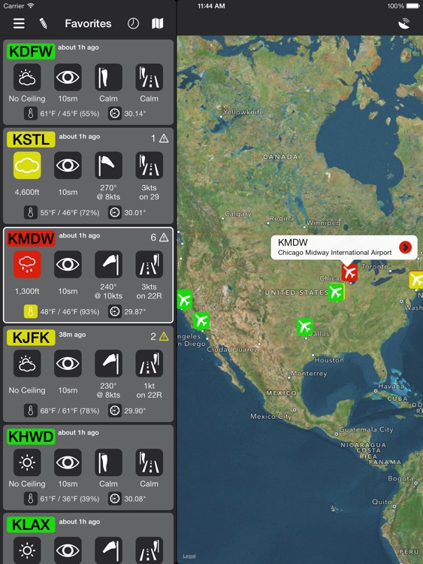Tap KSTL "4,600ft" ceiling value
The image size is (423, 564).
[27, 192]
